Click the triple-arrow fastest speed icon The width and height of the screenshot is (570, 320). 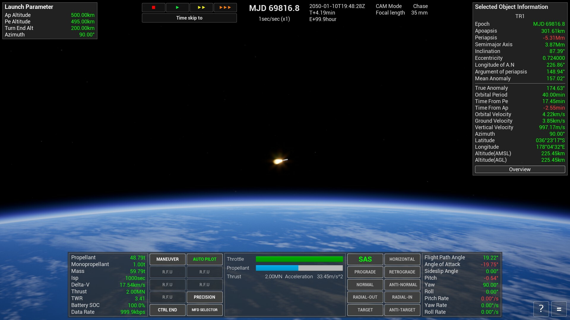pos(225,7)
